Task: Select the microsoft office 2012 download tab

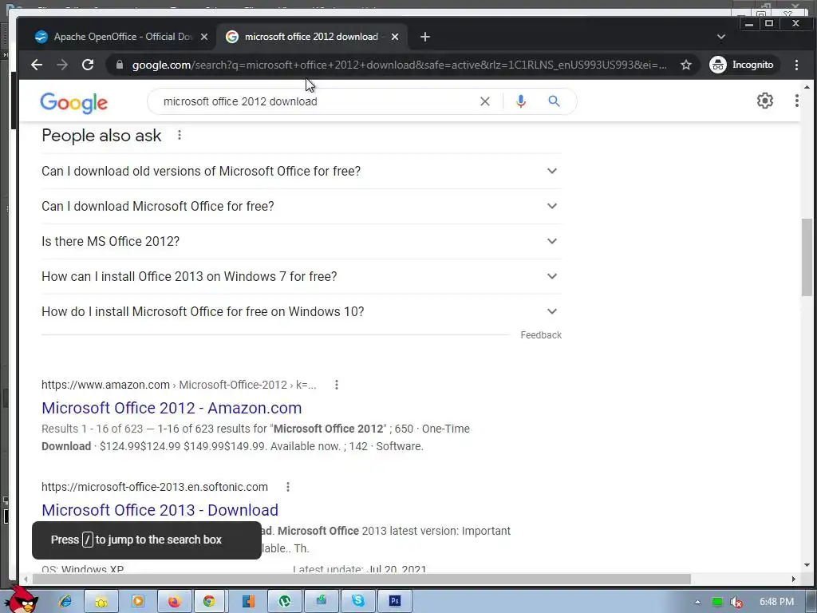Action: click(x=312, y=37)
